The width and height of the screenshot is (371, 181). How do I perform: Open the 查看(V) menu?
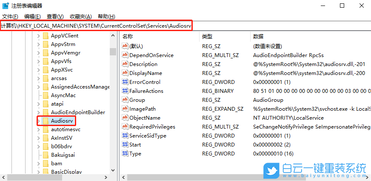[55, 17]
